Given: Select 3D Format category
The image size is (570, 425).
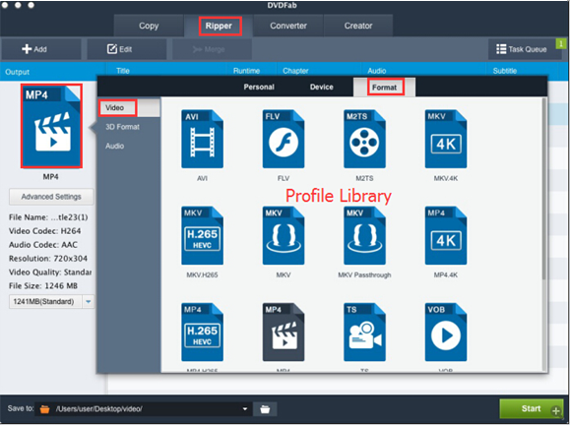Looking at the screenshot, I should point(122,127).
